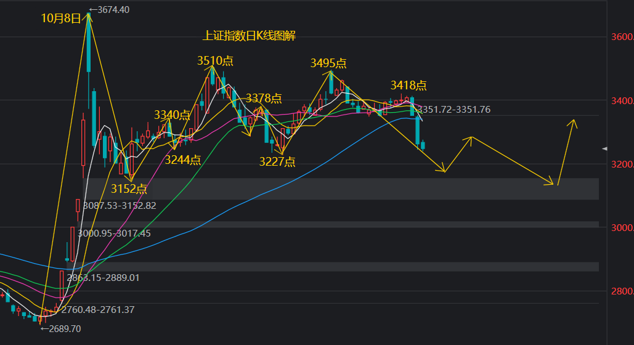Click the 3087.53-3152.82 gap label
The image size is (634, 345).
[x=120, y=206]
